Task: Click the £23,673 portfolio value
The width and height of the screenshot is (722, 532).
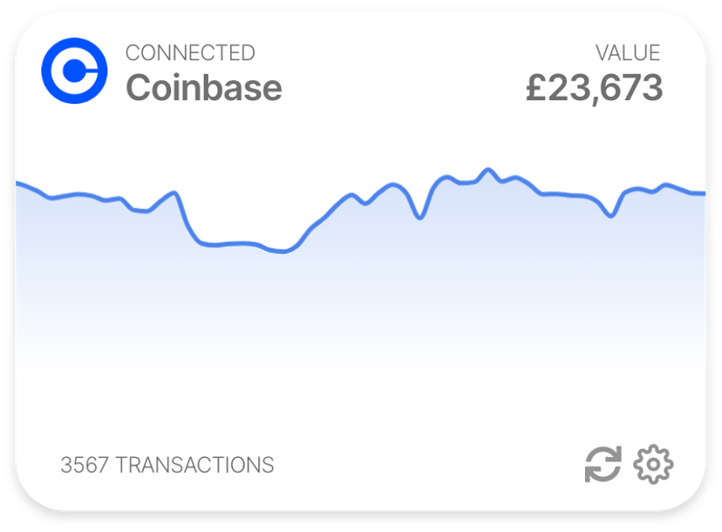Action: pos(594,86)
